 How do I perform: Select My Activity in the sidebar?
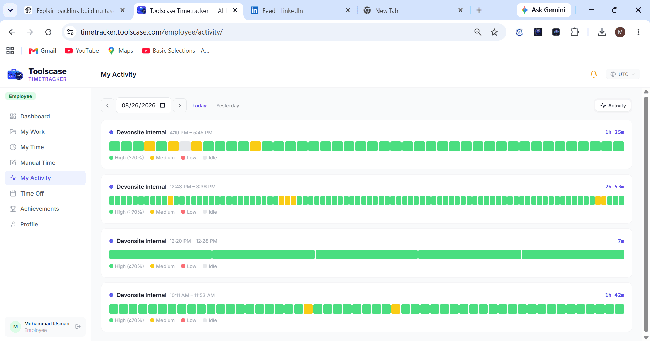coord(45,178)
